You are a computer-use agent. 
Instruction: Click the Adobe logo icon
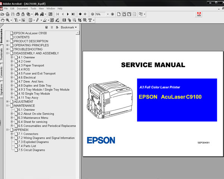(199, 14)
